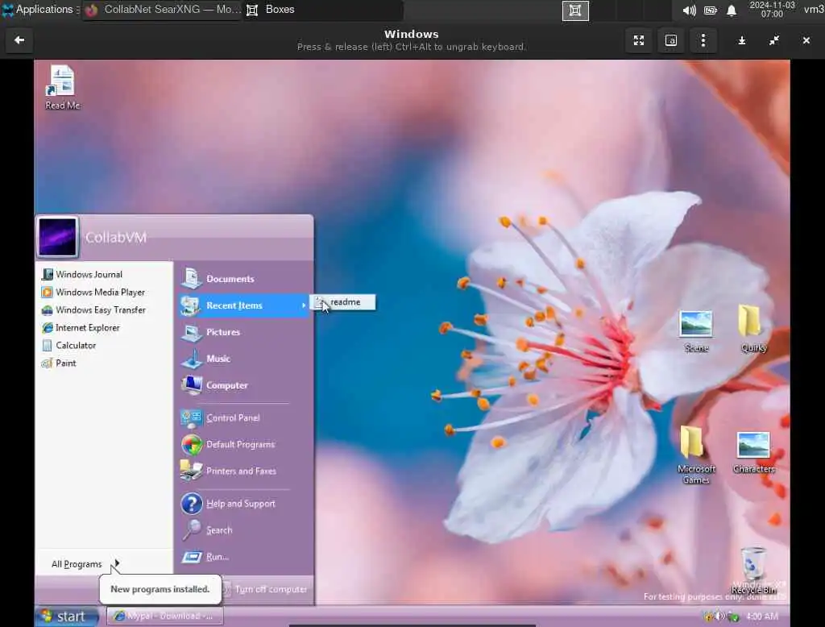825x627 pixels.
Task: Expand the Recent Items submenu
Action: [x=243, y=305]
